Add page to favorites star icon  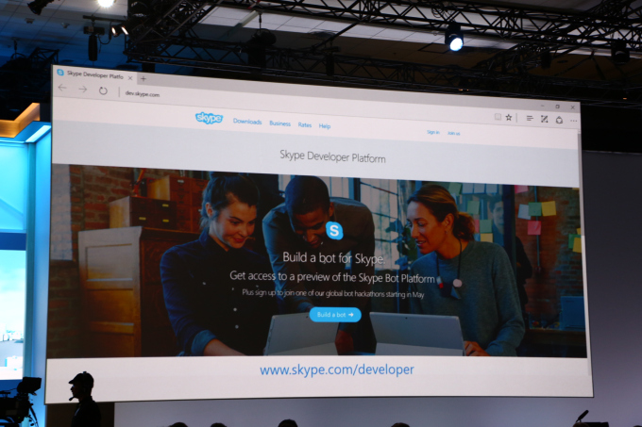pos(509,118)
